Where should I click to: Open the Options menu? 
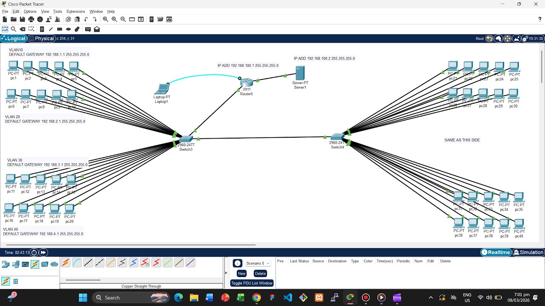(30, 11)
